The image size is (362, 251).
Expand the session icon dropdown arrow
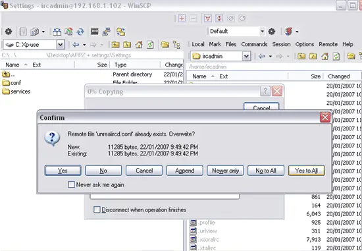coord(297,32)
